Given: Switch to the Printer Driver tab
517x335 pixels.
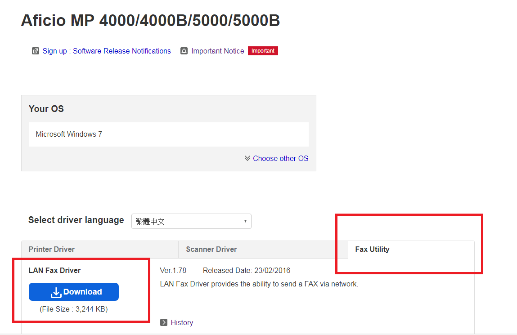Looking at the screenshot, I should [100, 250].
